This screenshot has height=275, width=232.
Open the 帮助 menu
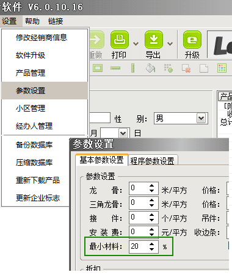click(32, 21)
